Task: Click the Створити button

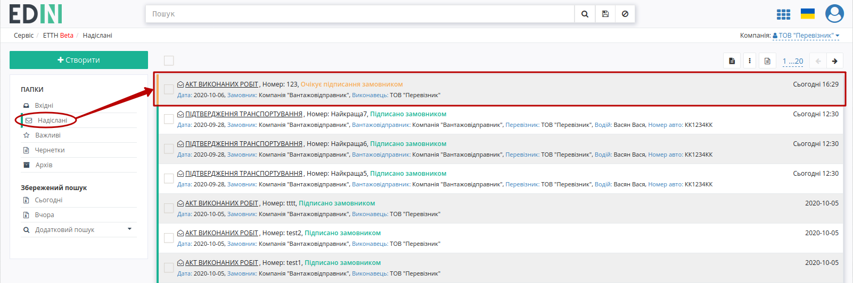Action: [79, 60]
